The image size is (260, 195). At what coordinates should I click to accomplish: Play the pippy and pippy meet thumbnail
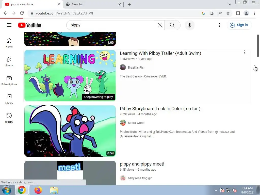tap(70, 173)
